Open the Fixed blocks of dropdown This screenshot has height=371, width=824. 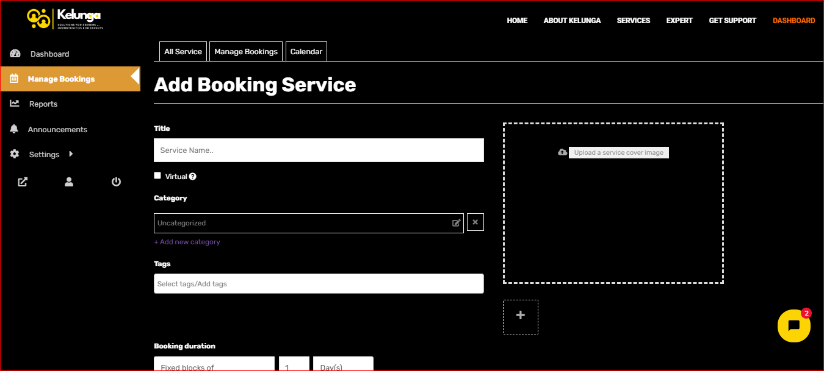tap(214, 364)
